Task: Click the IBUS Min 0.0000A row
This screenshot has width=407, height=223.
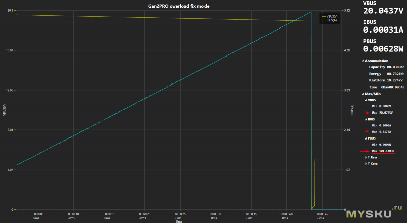Action: 381,126
